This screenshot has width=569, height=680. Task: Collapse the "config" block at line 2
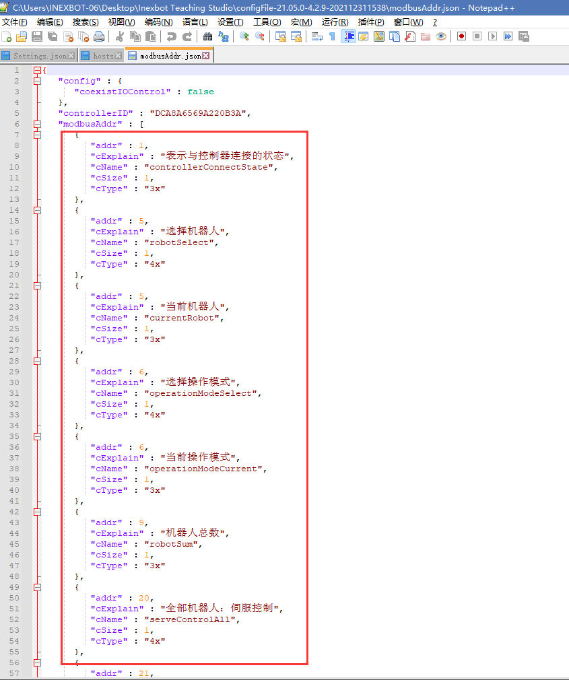coord(38,81)
